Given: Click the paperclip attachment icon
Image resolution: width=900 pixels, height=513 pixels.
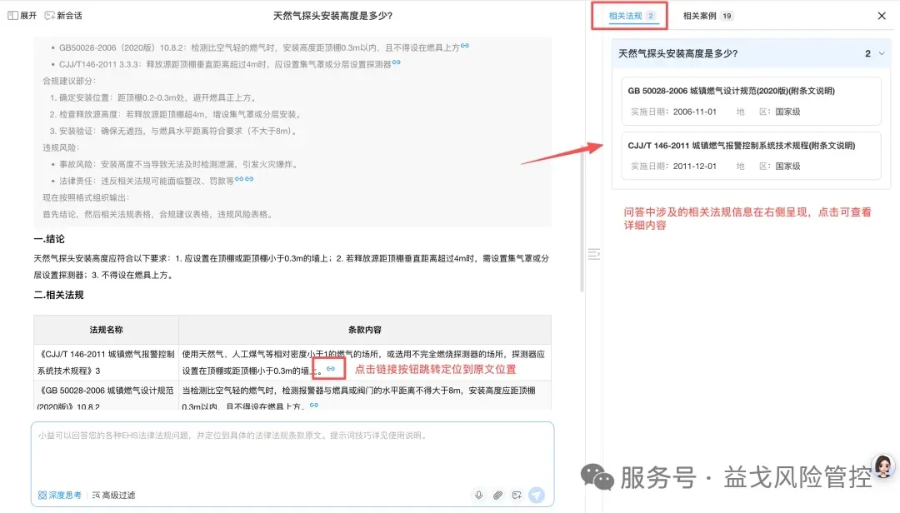Looking at the screenshot, I should (497, 496).
